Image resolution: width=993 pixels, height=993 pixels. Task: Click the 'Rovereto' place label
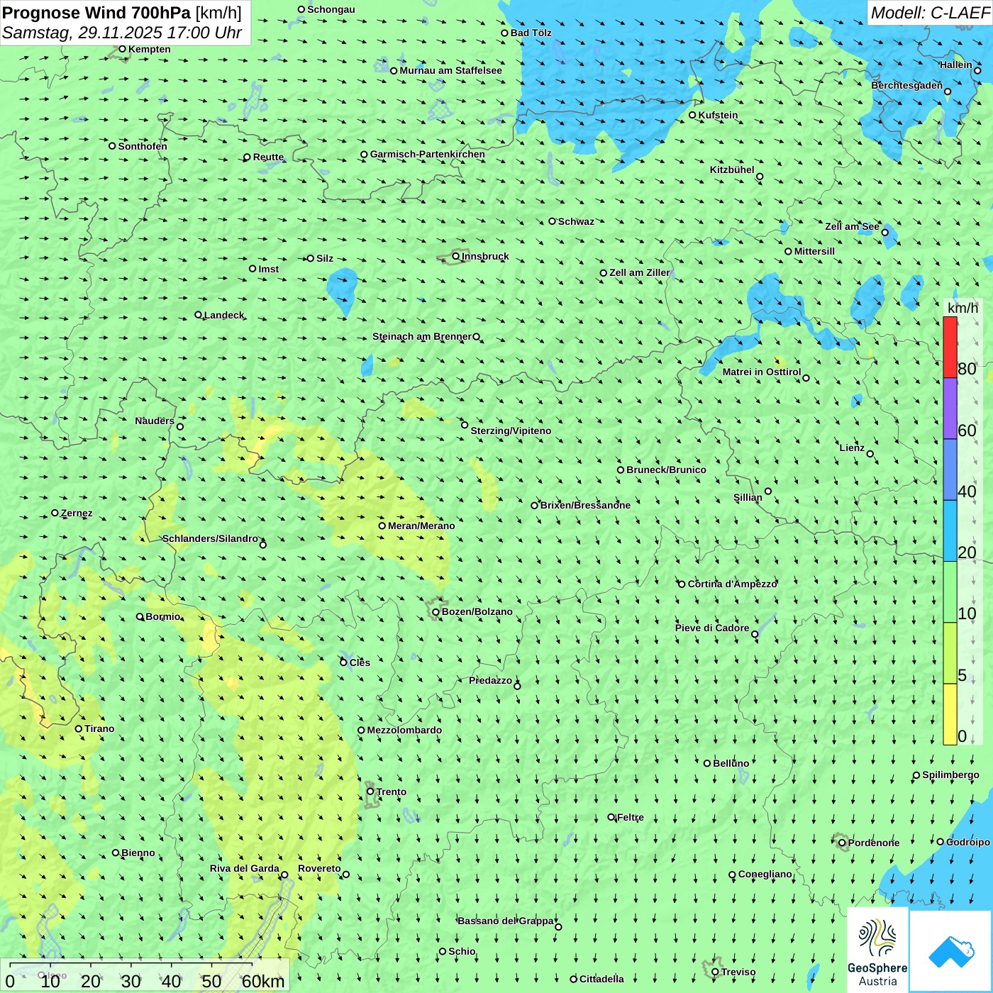(x=319, y=868)
